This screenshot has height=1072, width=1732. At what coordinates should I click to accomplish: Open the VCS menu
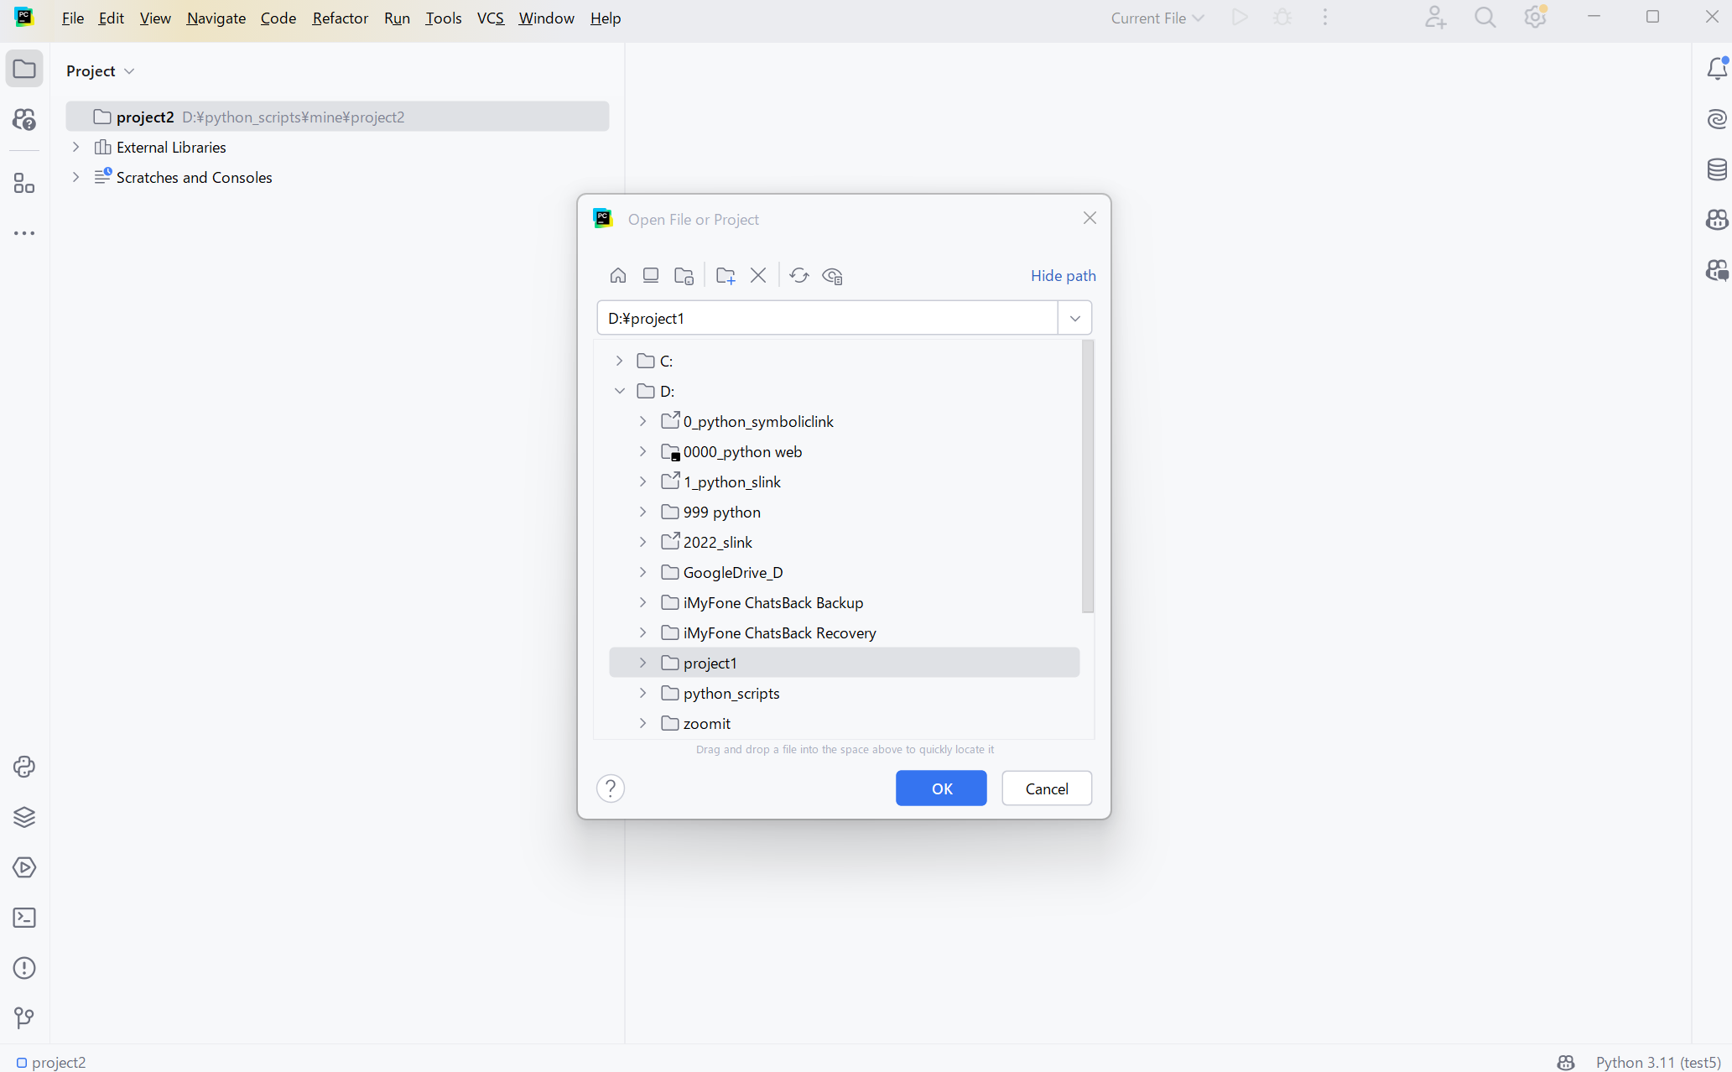click(x=490, y=18)
